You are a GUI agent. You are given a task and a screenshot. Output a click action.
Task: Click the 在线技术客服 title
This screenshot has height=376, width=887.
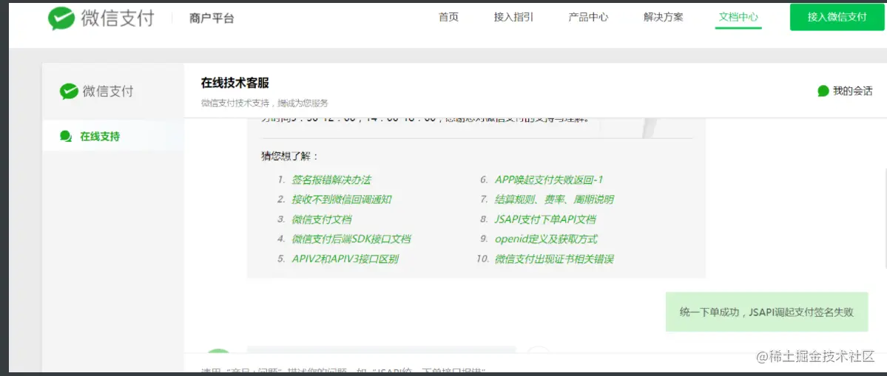[x=235, y=83]
